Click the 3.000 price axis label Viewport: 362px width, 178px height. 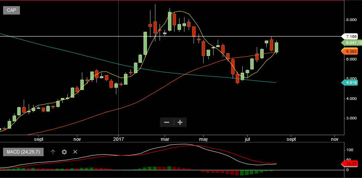(x=351, y=118)
